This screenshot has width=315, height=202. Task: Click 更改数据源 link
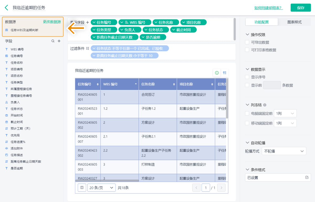(52, 22)
